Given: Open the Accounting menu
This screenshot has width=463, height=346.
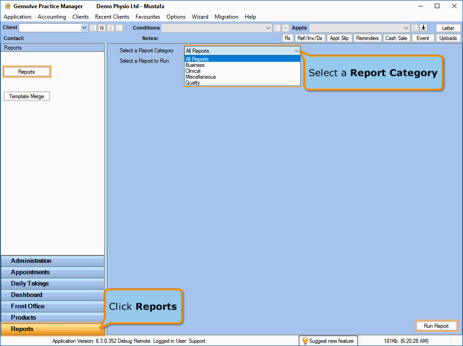Looking at the screenshot, I should [x=52, y=17].
